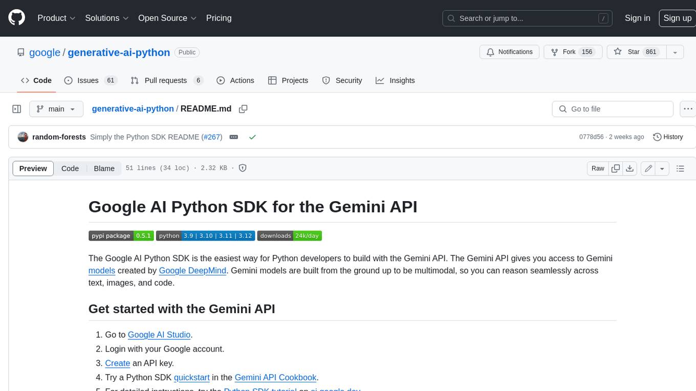The image size is (696, 391).
Task: Select the Blame view
Action: pyautogui.click(x=104, y=168)
